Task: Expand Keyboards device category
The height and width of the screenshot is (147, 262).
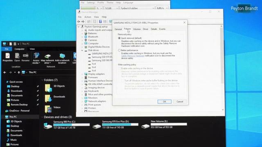Action: [82, 91]
